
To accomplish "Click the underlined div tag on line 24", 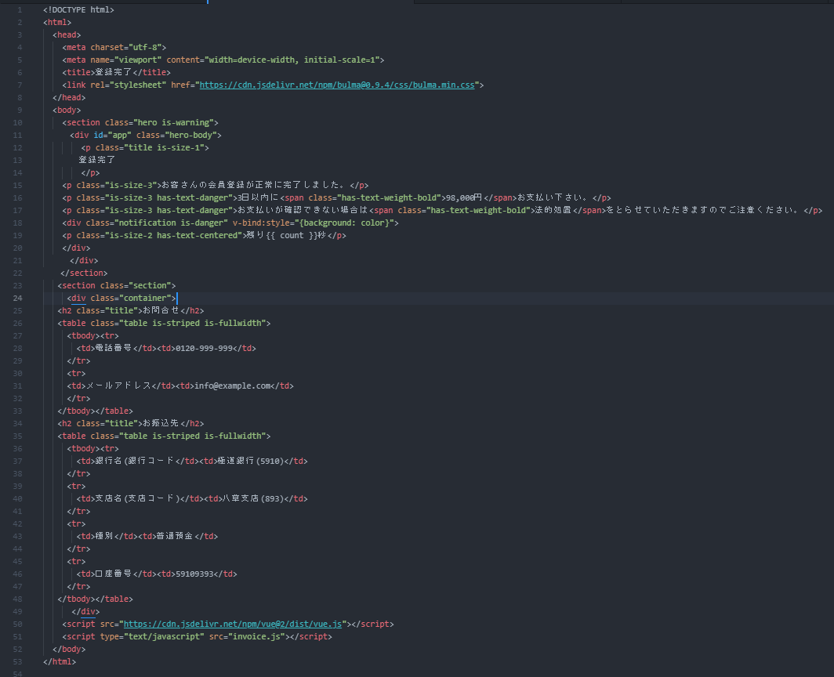I will coord(78,298).
